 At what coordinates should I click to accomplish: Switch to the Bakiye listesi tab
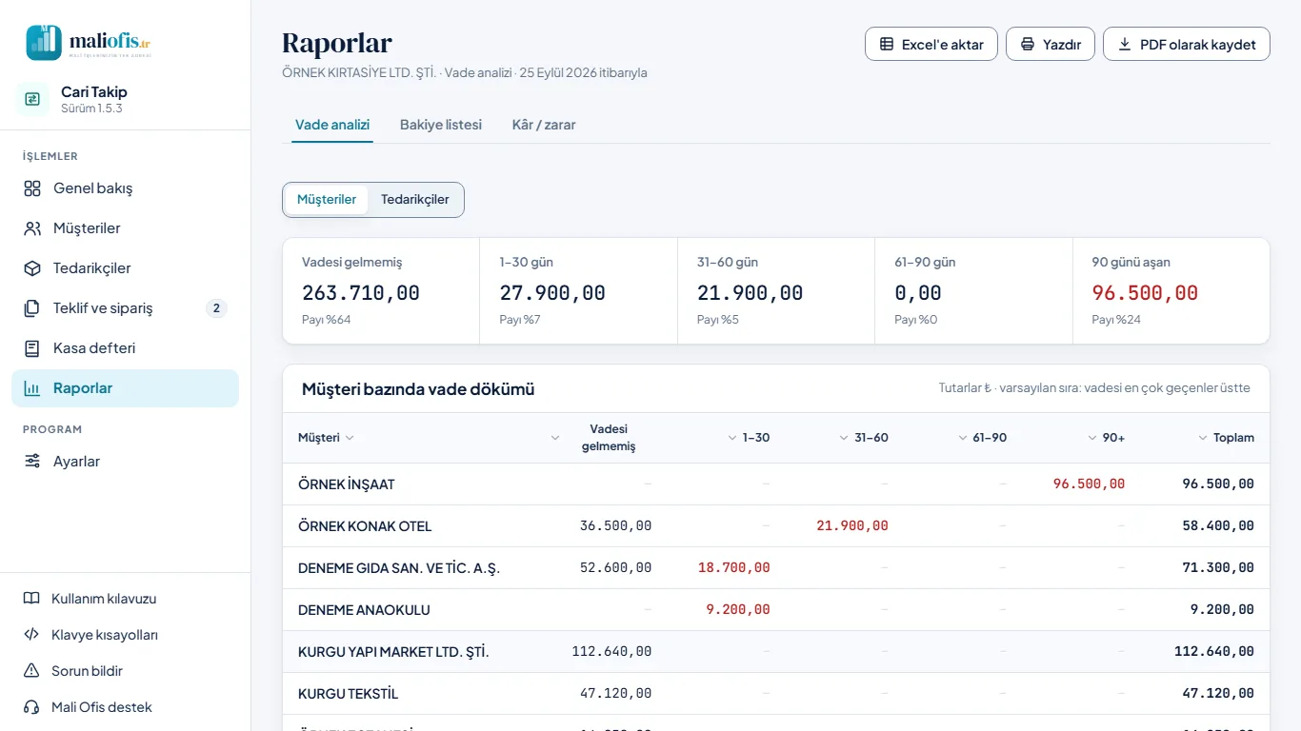[x=441, y=125]
